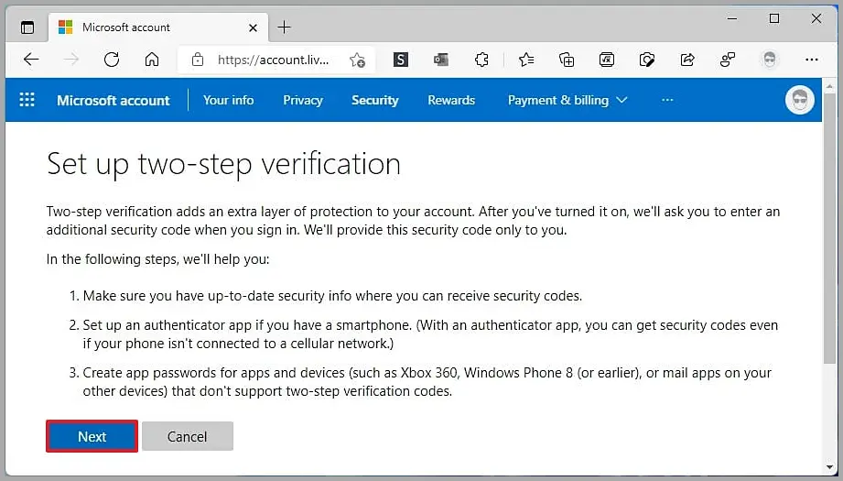Click the text 'In the following steps, we'll help you:'
Viewport: 843px width, 481px height.
tap(157, 259)
